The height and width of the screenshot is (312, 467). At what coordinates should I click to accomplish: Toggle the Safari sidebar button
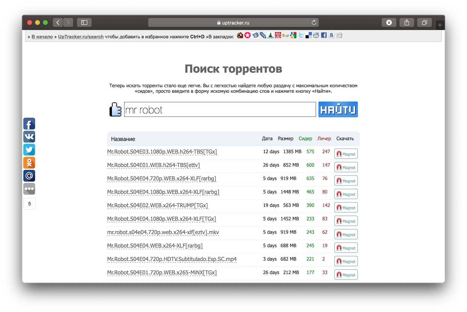click(x=84, y=23)
